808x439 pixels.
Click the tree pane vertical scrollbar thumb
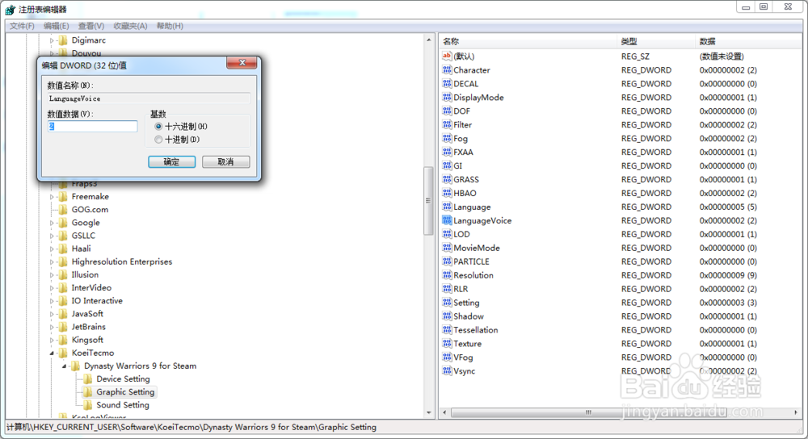tap(428, 201)
